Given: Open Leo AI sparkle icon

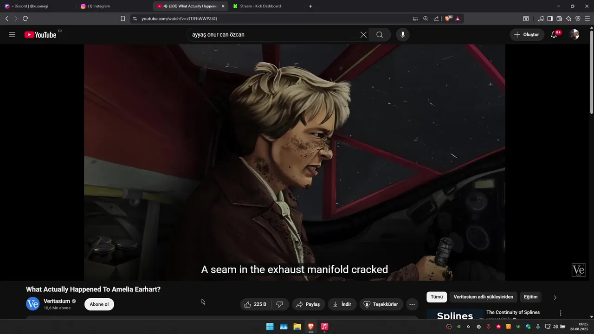Looking at the screenshot, I should pyautogui.click(x=568, y=19).
